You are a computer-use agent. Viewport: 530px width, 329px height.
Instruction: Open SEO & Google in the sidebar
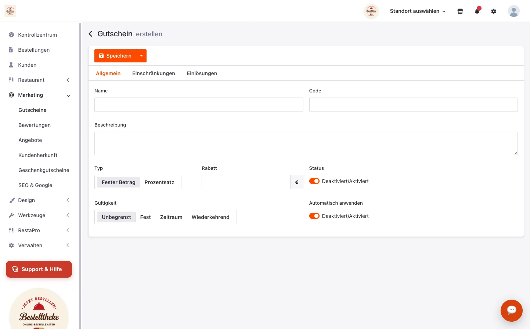35,185
